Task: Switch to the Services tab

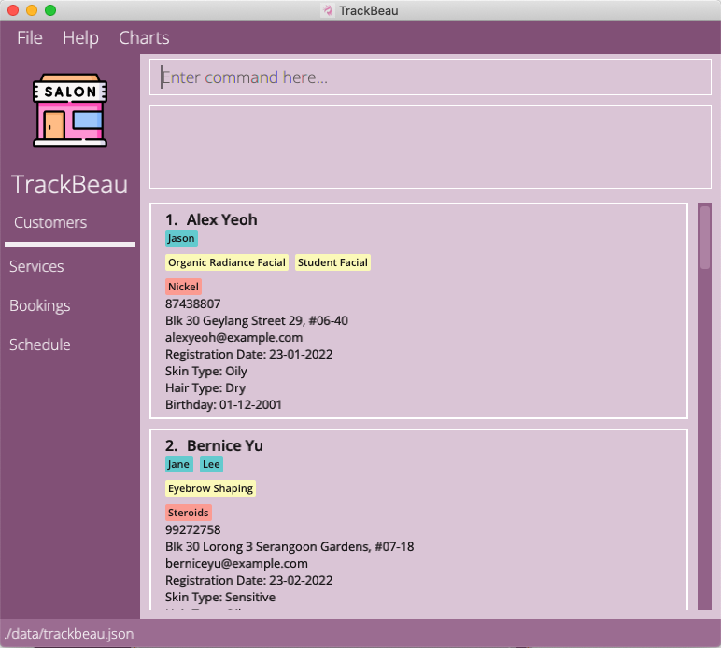Action: click(x=36, y=266)
